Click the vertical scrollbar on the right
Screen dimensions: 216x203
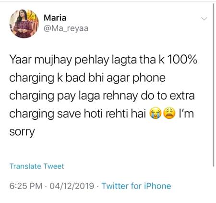tap(214, 85)
